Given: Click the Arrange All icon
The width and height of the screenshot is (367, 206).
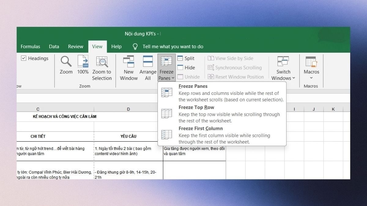Looking at the screenshot, I should [148, 61].
